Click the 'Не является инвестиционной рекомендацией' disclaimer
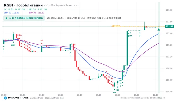 pos(143,98)
